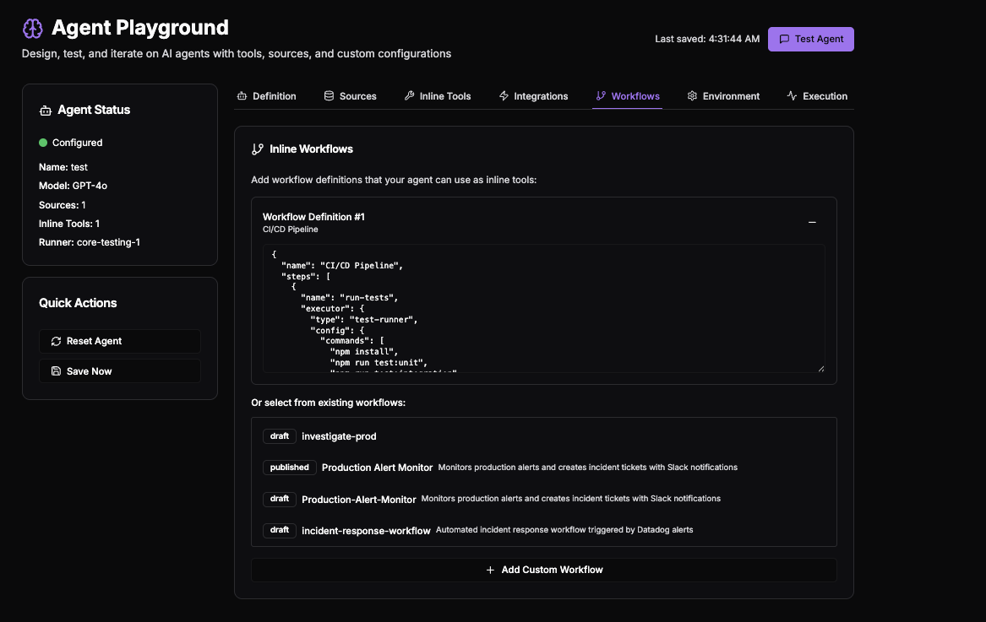Image resolution: width=986 pixels, height=622 pixels.
Task: Select the investigate-prod workflow
Action: click(544, 436)
